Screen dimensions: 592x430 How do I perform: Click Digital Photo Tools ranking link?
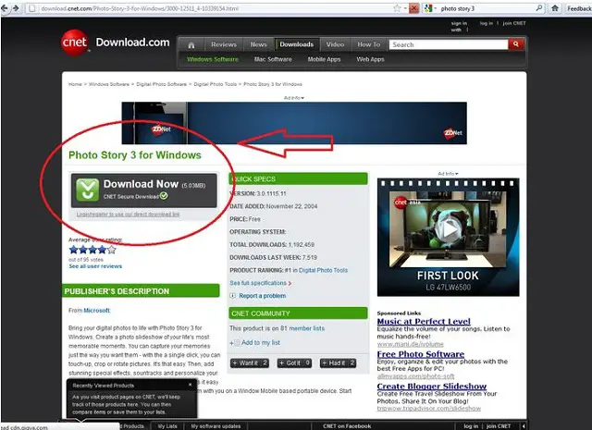(x=323, y=270)
